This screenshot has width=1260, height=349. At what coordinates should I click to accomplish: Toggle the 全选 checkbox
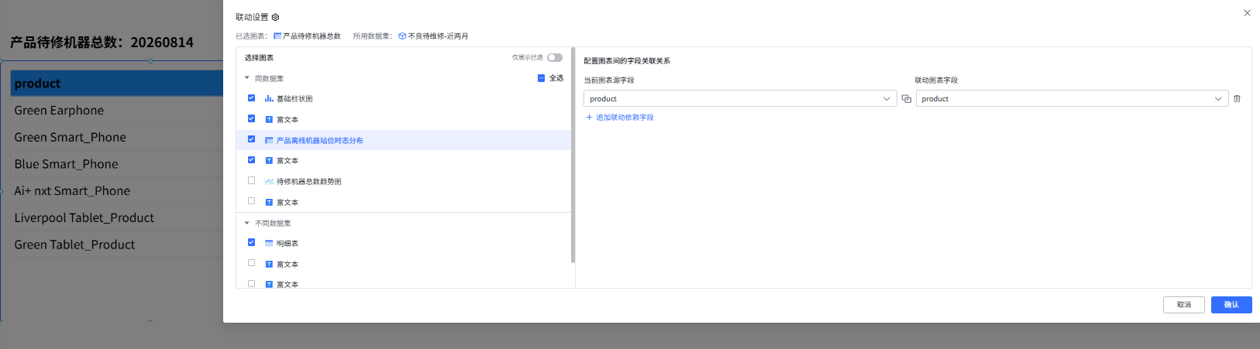541,78
